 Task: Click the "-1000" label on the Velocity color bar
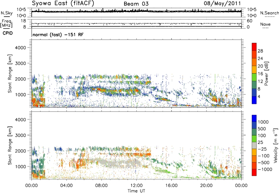(x=265, y=169)
